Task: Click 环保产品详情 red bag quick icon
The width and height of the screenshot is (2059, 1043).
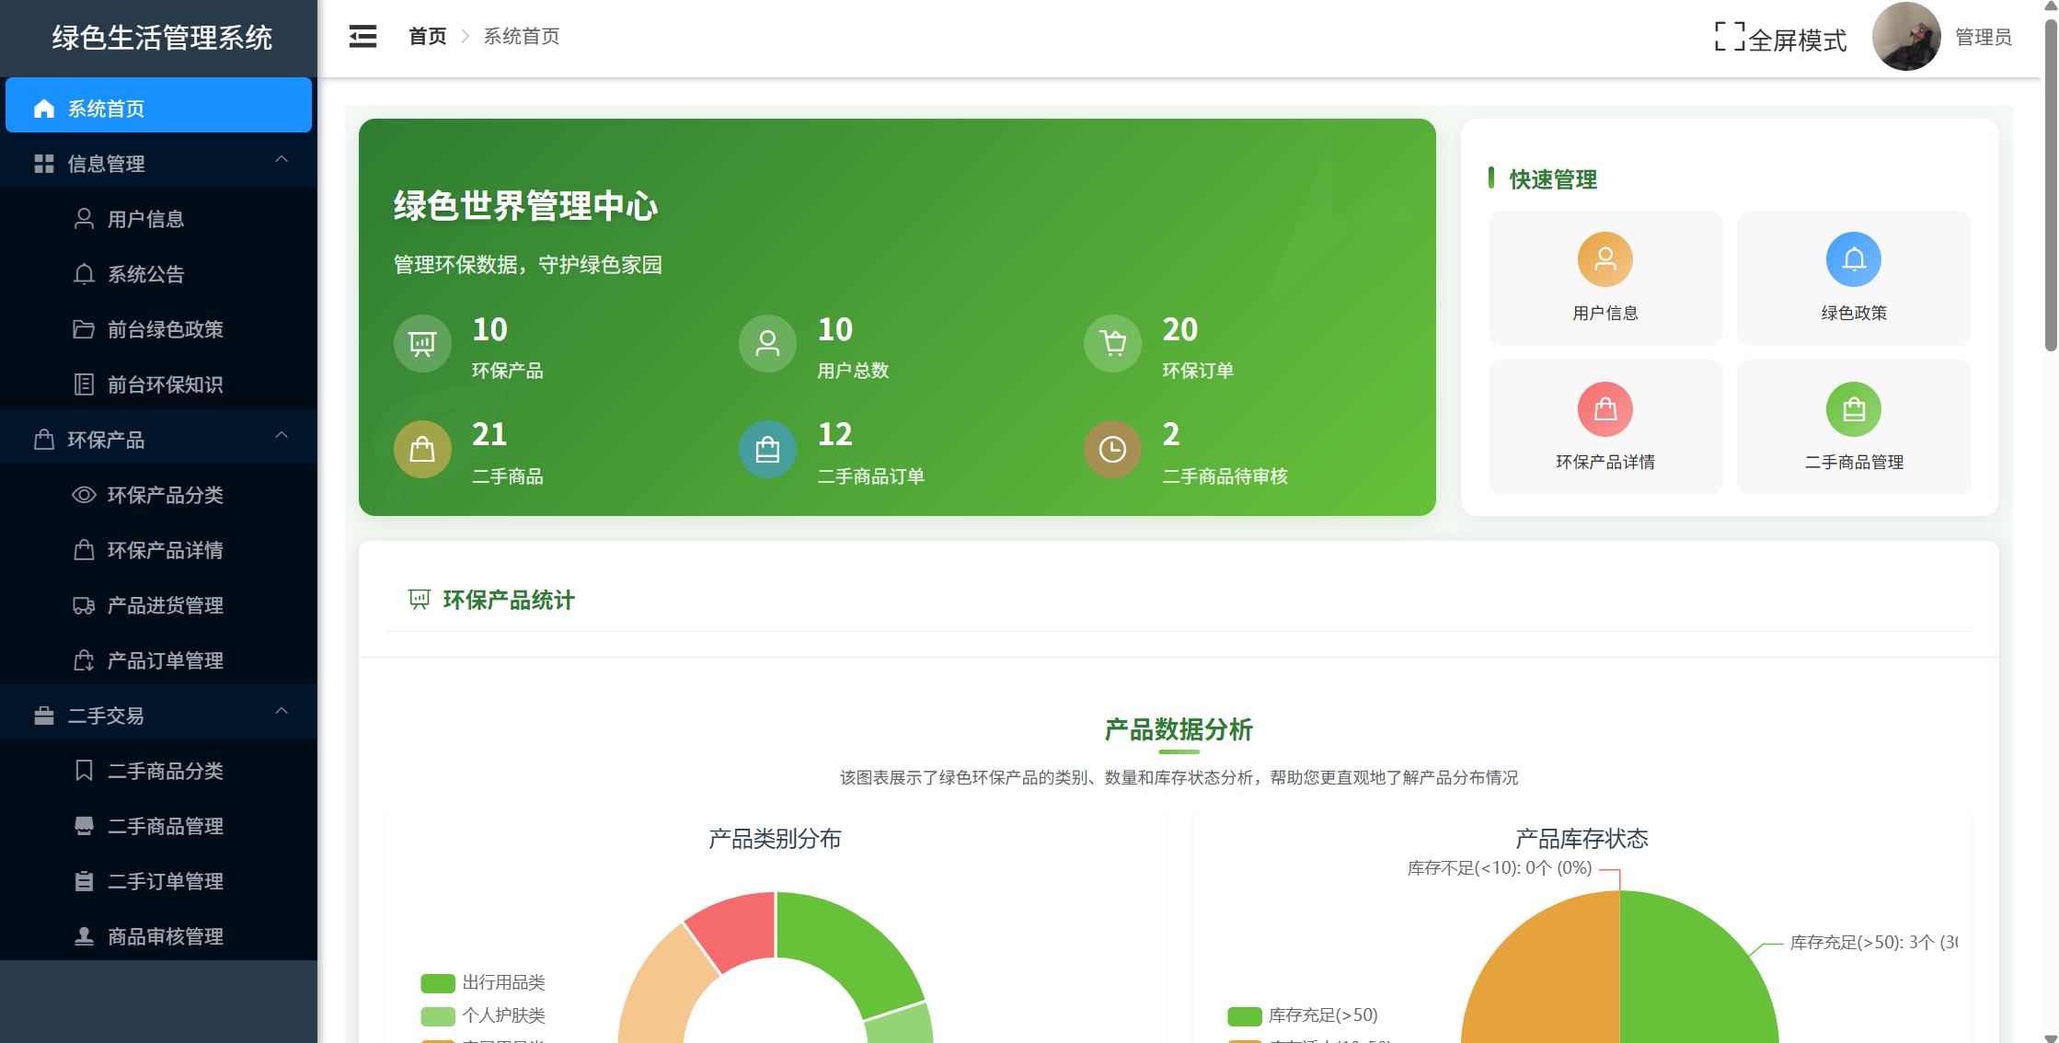Action: point(1605,409)
